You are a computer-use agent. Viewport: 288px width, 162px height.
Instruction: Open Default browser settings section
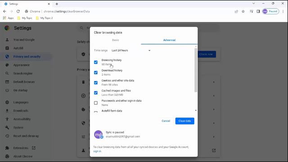(x=24, y=82)
